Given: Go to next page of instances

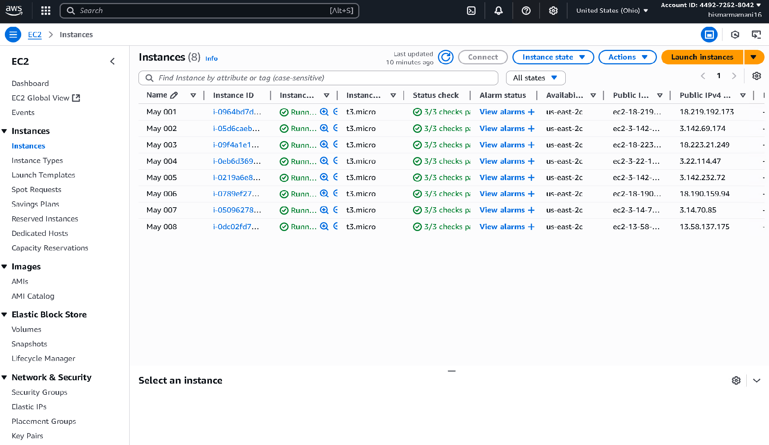Looking at the screenshot, I should (x=734, y=76).
